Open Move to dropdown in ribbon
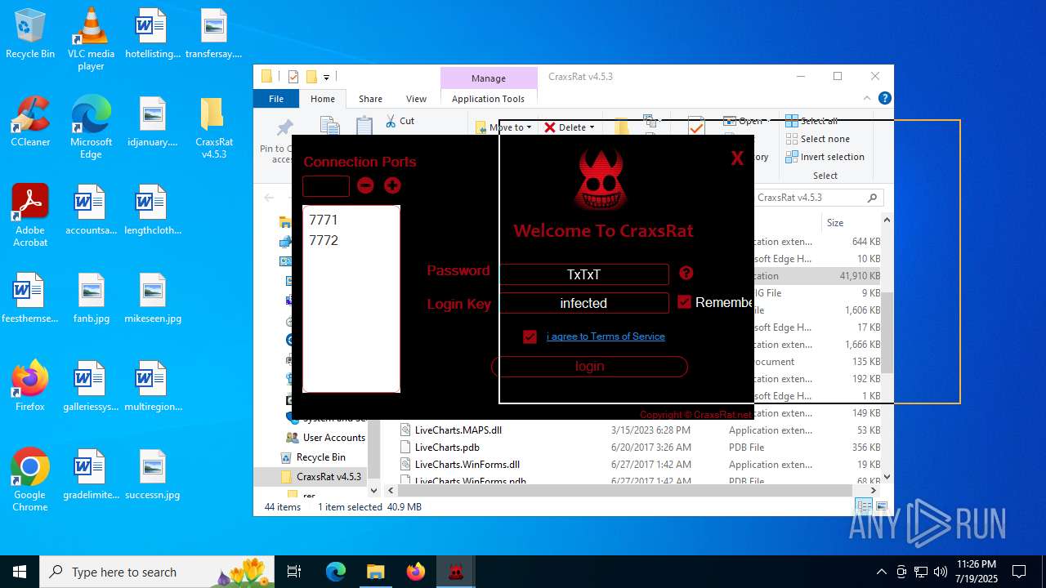1046x588 pixels. 503,127
